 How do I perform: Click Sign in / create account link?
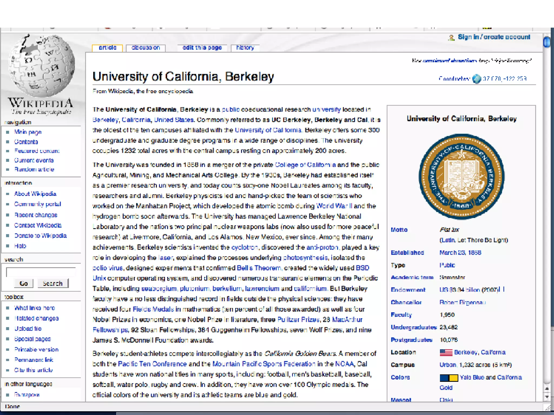[x=494, y=37]
